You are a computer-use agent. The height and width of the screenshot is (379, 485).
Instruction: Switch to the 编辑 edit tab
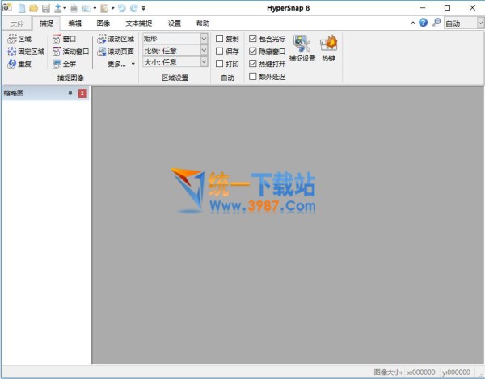point(74,23)
